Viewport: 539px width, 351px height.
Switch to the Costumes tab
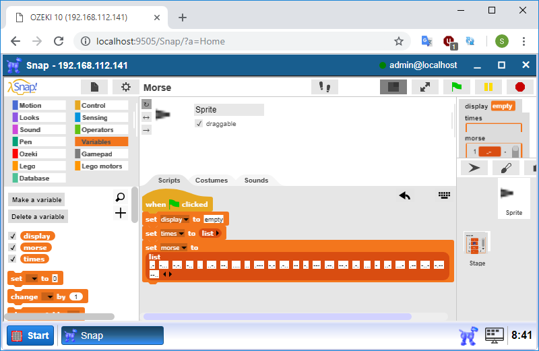[x=212, y=180]
